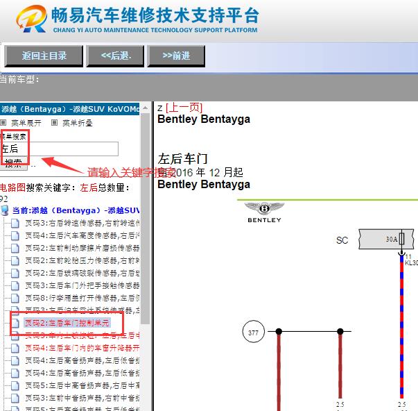Image resolution: width=418 pixels, height=411 pixels.
Task: Click the document icon beside 页码4:左后车门内的车窗升降器
Action: point(15,348)
